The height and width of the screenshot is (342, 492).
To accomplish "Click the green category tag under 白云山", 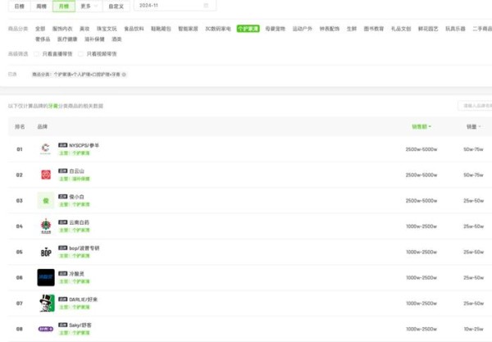I will (x=75, y=179).
